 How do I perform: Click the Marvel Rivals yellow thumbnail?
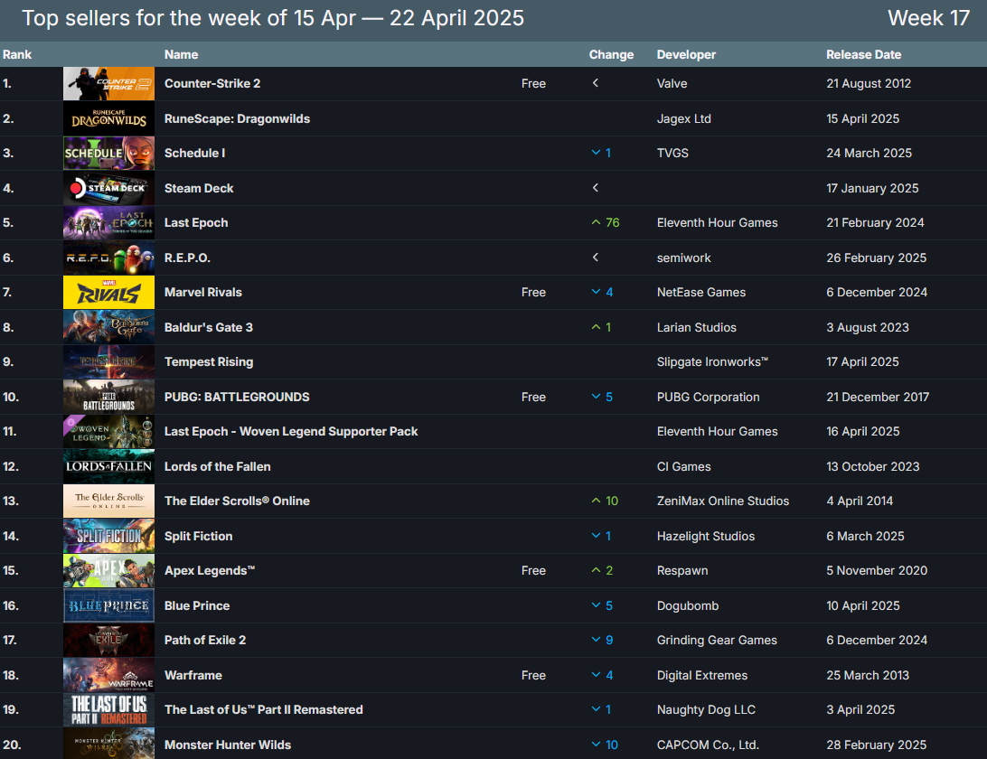click(x=108, y=293)
